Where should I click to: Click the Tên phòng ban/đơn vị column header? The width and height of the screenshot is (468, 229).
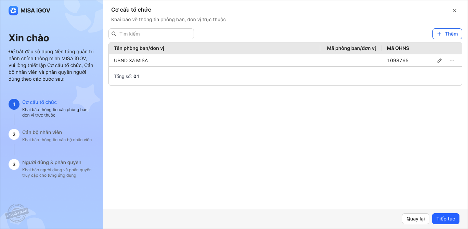(x=139, y=48)
